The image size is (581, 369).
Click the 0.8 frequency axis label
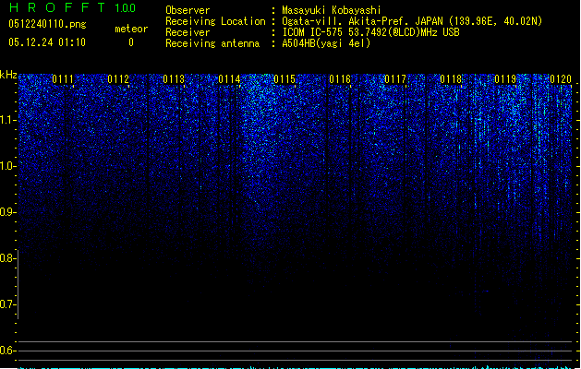pos(7,258)
